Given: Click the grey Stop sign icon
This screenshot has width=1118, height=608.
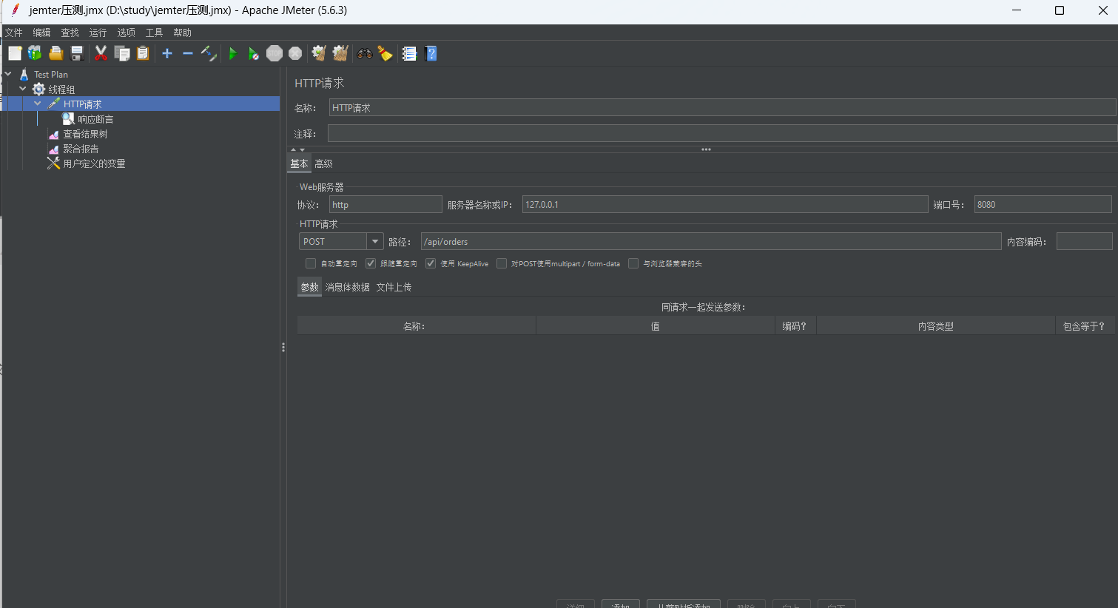Looking at the screenshot, I should pos(275,53).
